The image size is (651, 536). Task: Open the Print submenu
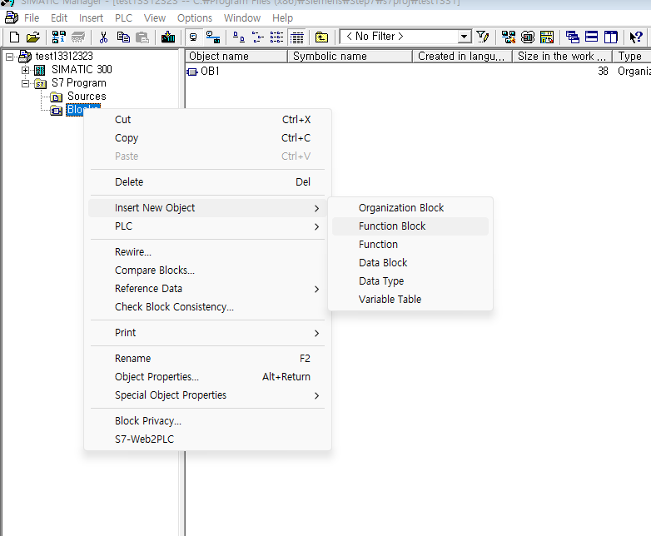tap(207, 333)
